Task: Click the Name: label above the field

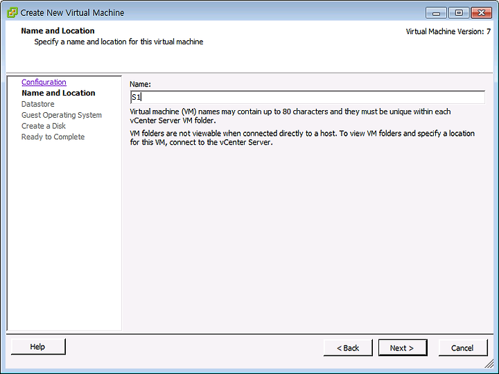Action: [x=140, y=84]
